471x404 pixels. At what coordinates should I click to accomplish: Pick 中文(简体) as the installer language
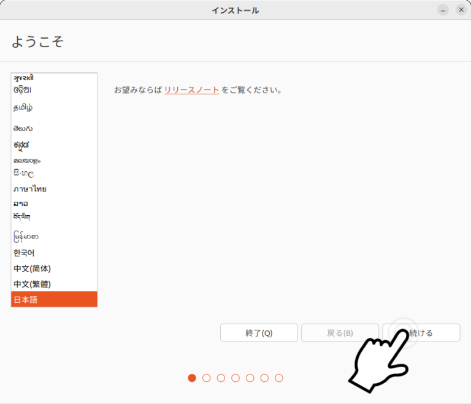(54, 269)
